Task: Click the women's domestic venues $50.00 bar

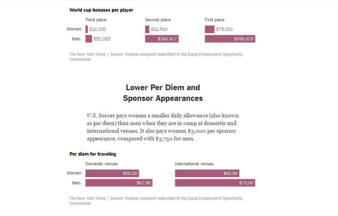Action: pyautogui.click(x=112, y=173)
